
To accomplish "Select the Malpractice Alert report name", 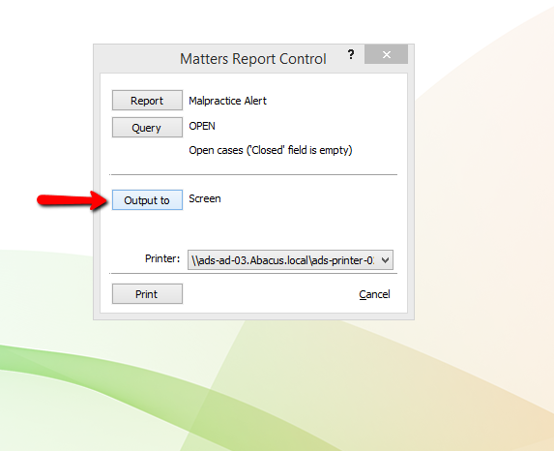I will click(x=227, y=101).
